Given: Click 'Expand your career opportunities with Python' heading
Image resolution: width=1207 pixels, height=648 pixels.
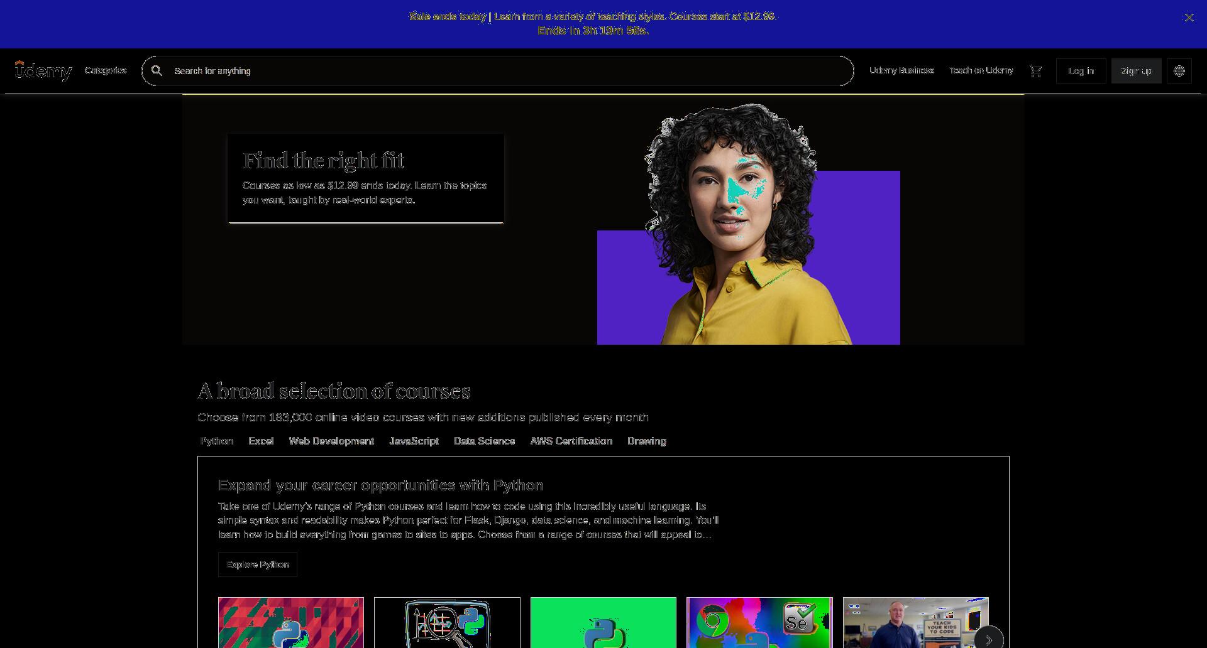Looking at the screenshot, I should pos(380,485).
